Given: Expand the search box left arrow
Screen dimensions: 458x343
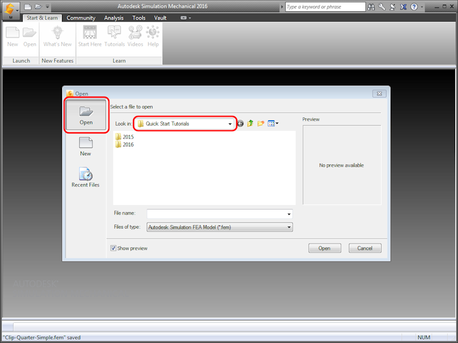Looking at the screenshot, I should pos(282,7).
